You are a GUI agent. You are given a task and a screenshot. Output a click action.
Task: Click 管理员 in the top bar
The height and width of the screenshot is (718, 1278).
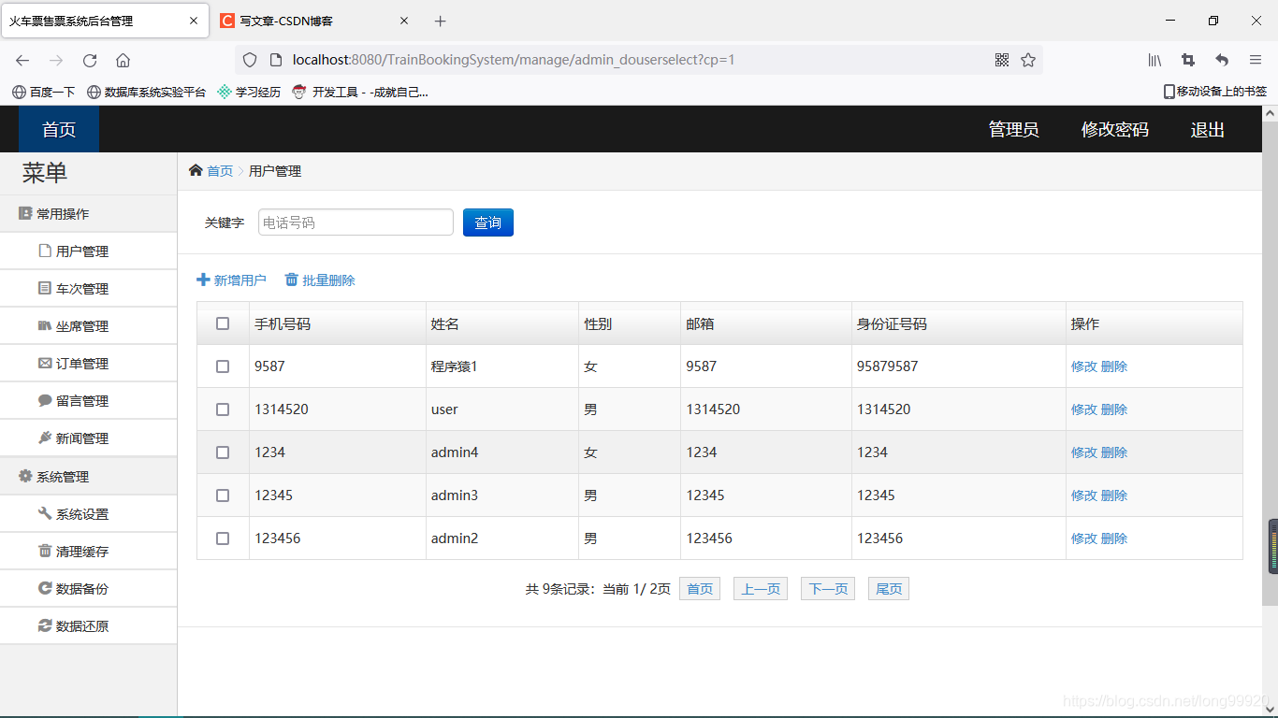1013,130
